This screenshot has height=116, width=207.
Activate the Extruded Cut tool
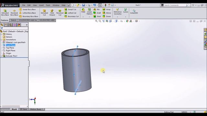tap(44, 13)
